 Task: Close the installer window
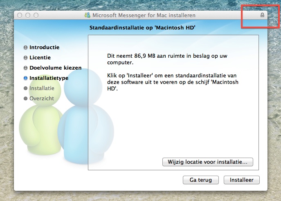[x=20, y=15]
